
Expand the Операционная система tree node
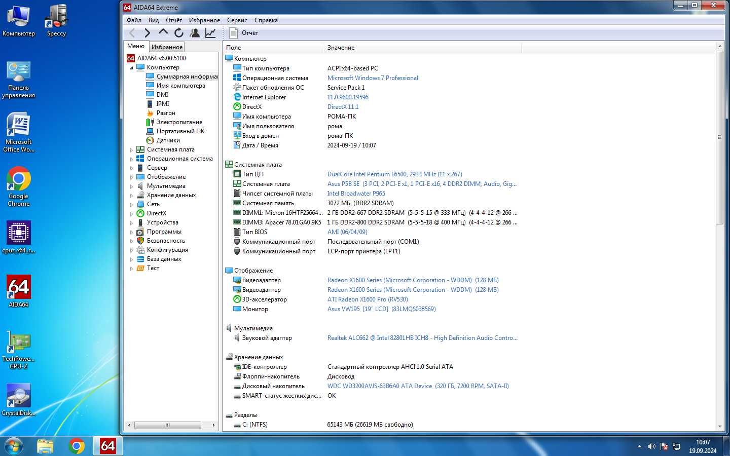click(131, 159)
